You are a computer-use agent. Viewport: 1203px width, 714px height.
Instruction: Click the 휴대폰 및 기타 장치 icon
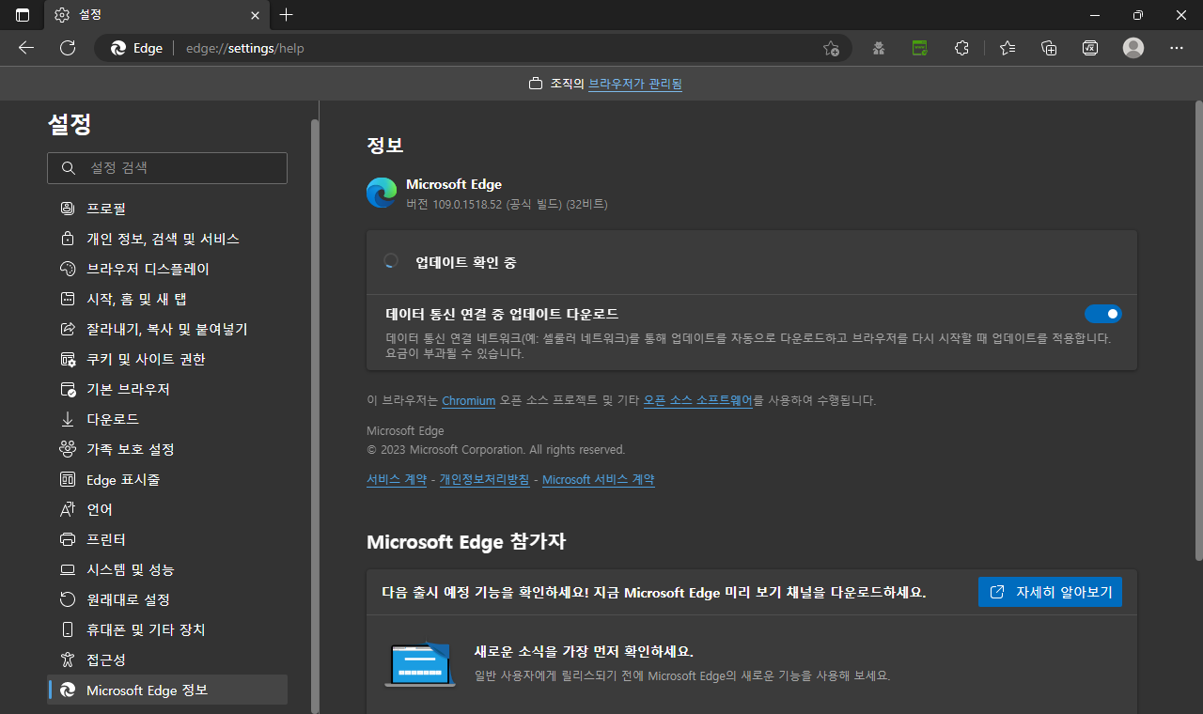point(68,629)
